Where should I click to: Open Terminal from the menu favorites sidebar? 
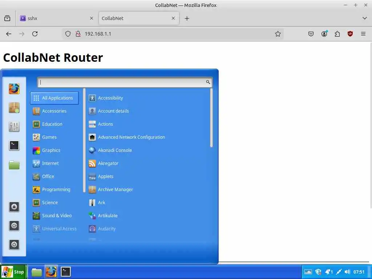(14, 145)
